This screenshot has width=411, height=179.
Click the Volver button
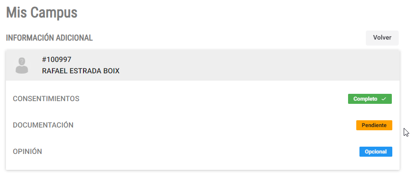tap(382, 38)
